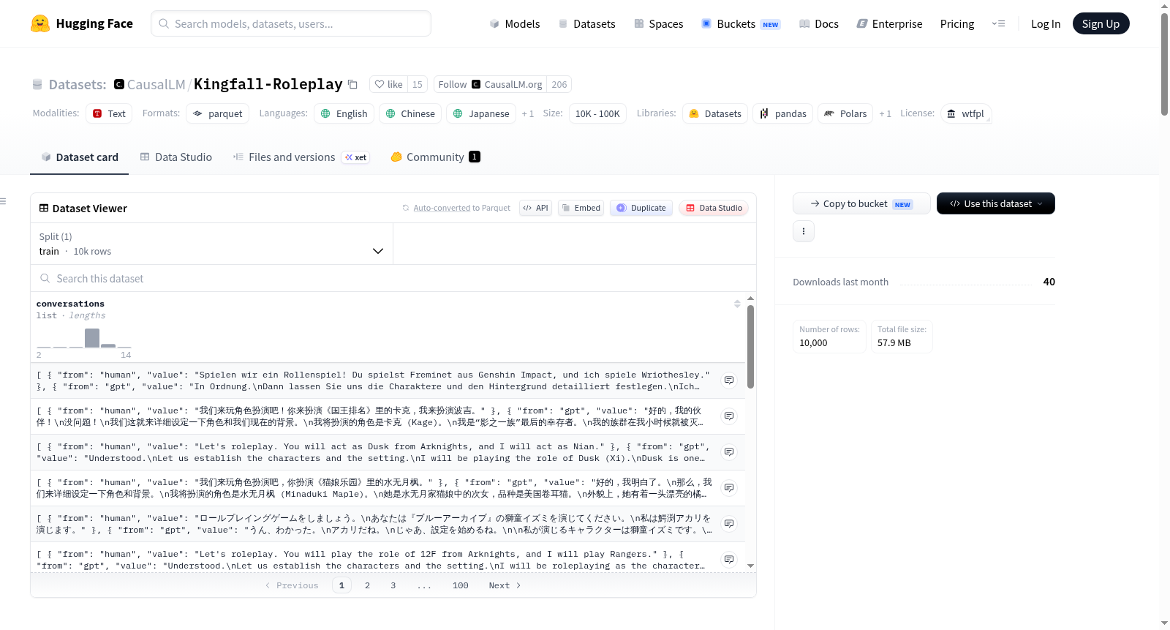Click the dataset viewer vertical scrollbar
This screenshot has width=1170, height=630.
click(750, 347)
